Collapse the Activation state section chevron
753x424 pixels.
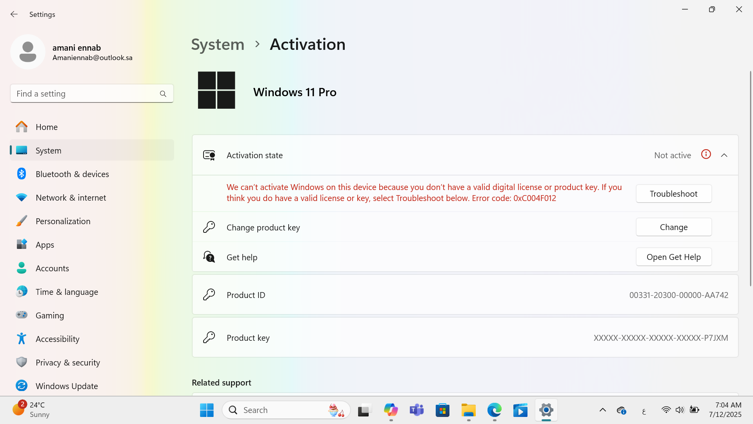(x=724, y=155)
